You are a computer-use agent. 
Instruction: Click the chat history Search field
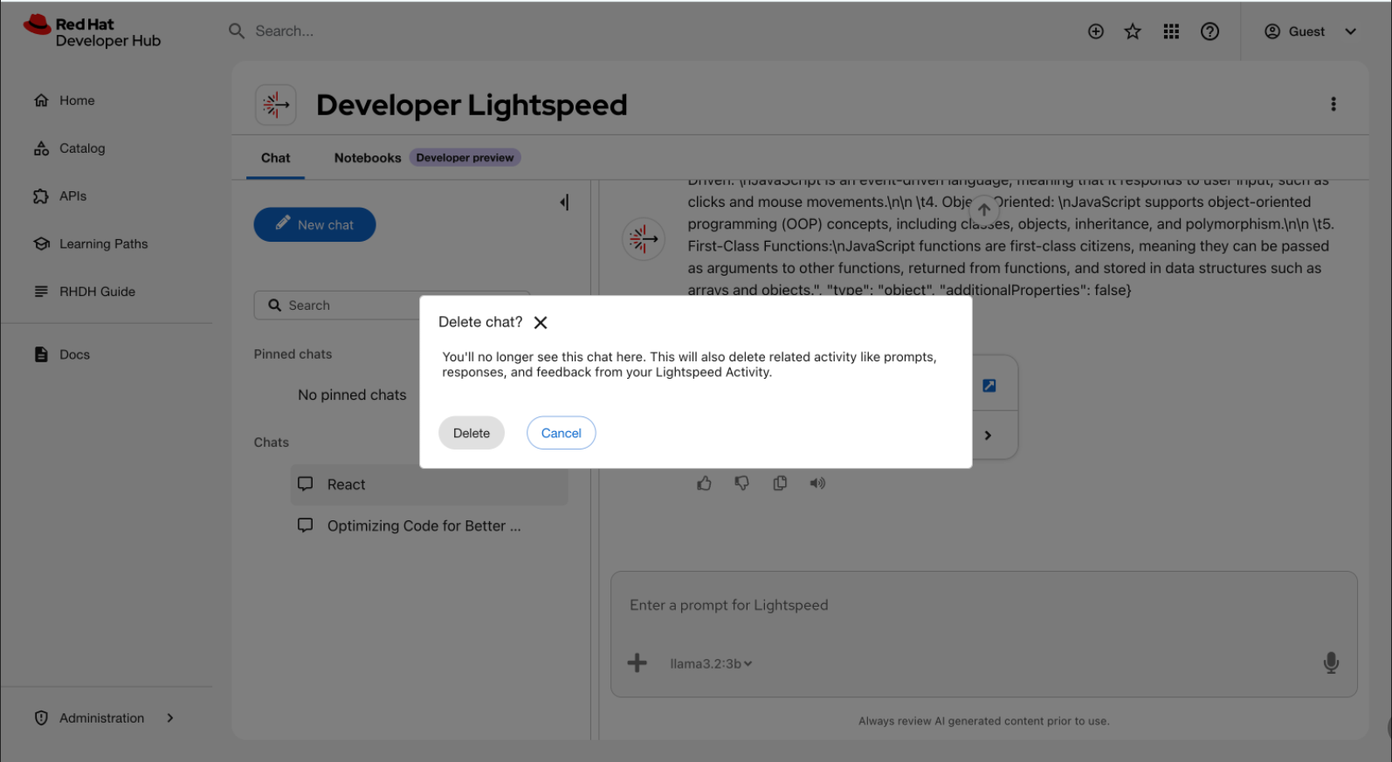click(x=392, y=305)
